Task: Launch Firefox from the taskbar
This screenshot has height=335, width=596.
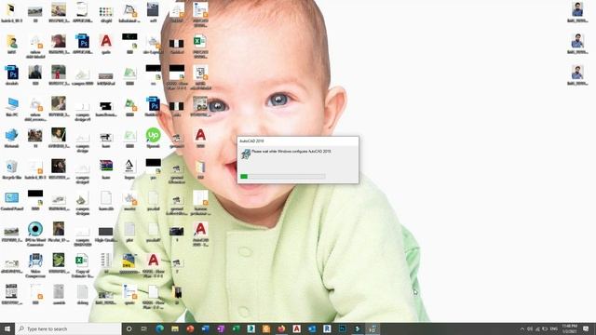Action: (281, 328)
